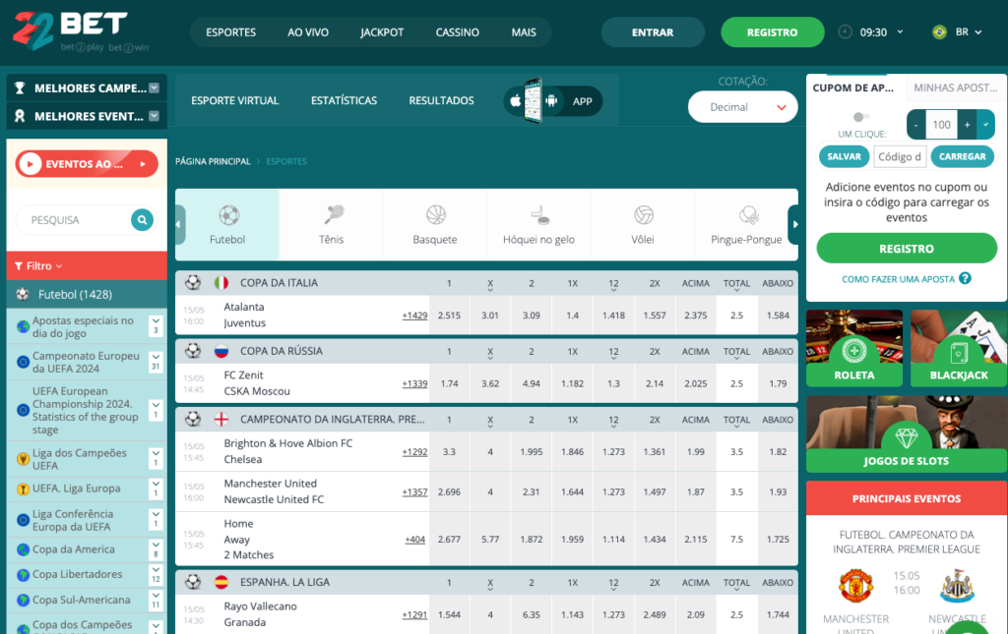Screen dimensions: 1008x634
Task: Open the ESPORTES menu
Action: pyautogui.click(x=230, y=32)
